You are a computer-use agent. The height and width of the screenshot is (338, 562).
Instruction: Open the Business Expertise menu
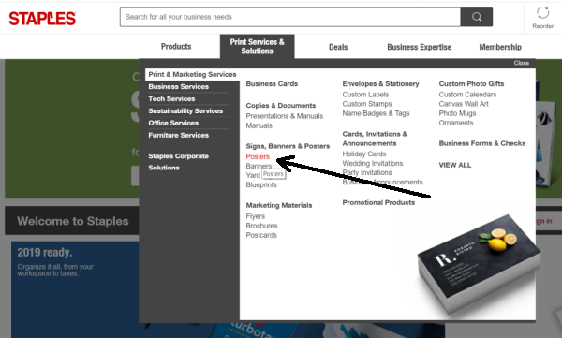[x=419, y=47]
